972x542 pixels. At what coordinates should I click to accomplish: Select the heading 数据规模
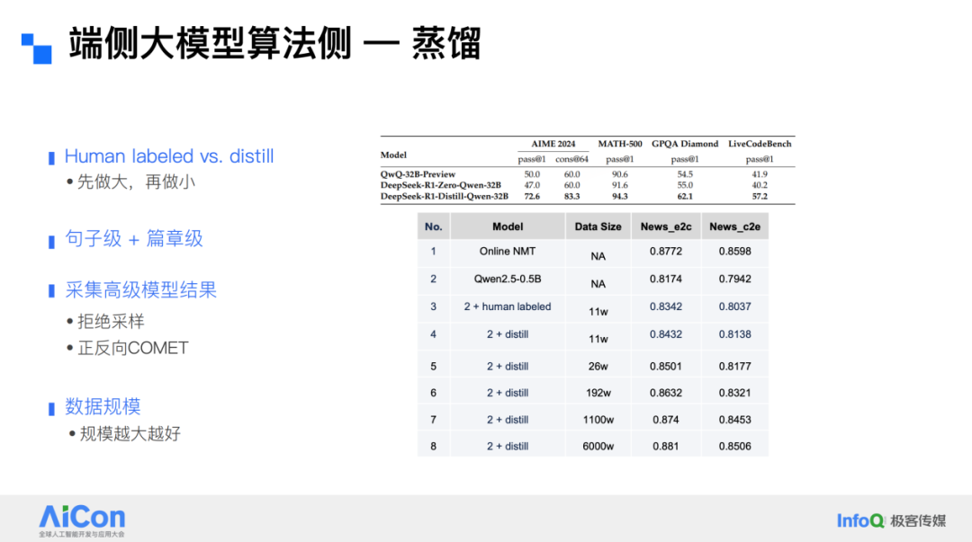(x=103, y=406)
